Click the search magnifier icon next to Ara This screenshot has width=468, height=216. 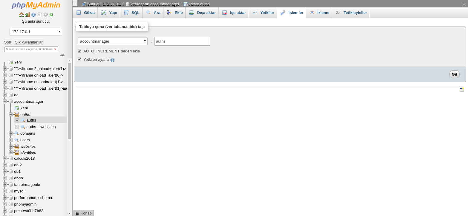point(149,13)
